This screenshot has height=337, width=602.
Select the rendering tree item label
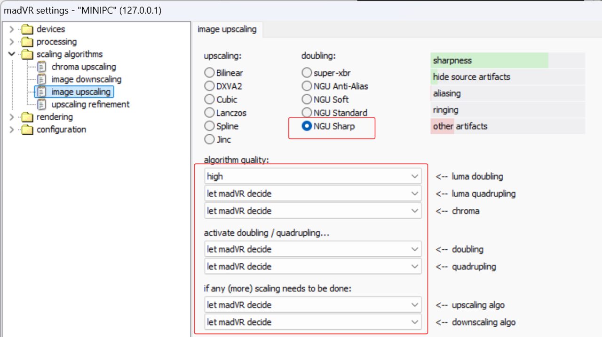click(x=55, y=117)
